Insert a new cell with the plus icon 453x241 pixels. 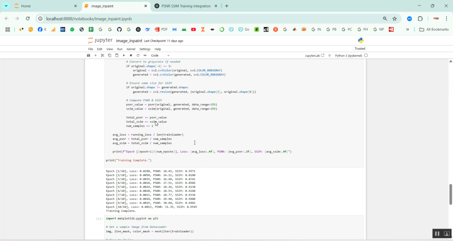coord(95,55)
